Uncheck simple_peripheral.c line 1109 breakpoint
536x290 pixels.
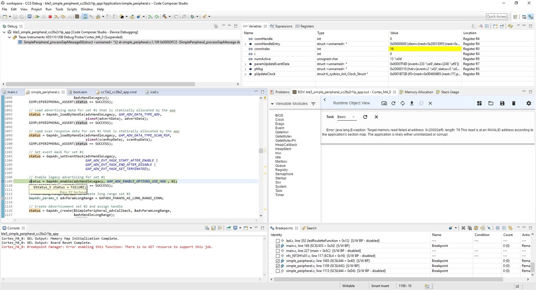[x=278, y=266]
